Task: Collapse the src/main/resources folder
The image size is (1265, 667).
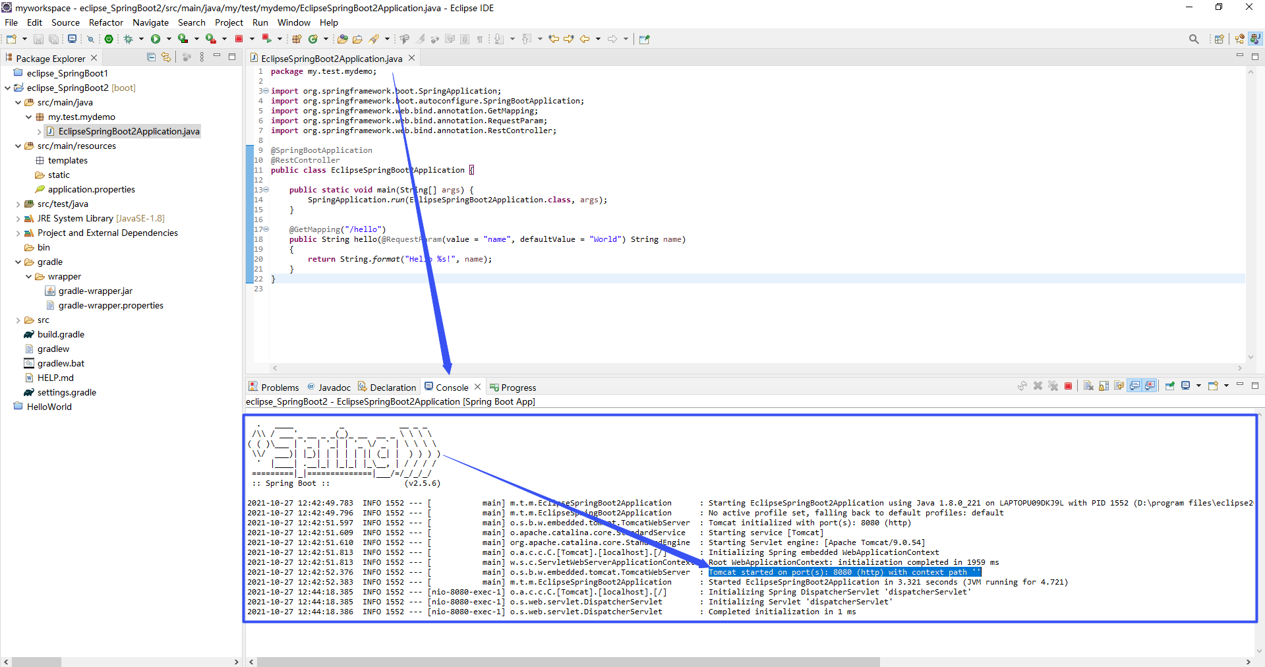Action: click(x=18, y=146)
